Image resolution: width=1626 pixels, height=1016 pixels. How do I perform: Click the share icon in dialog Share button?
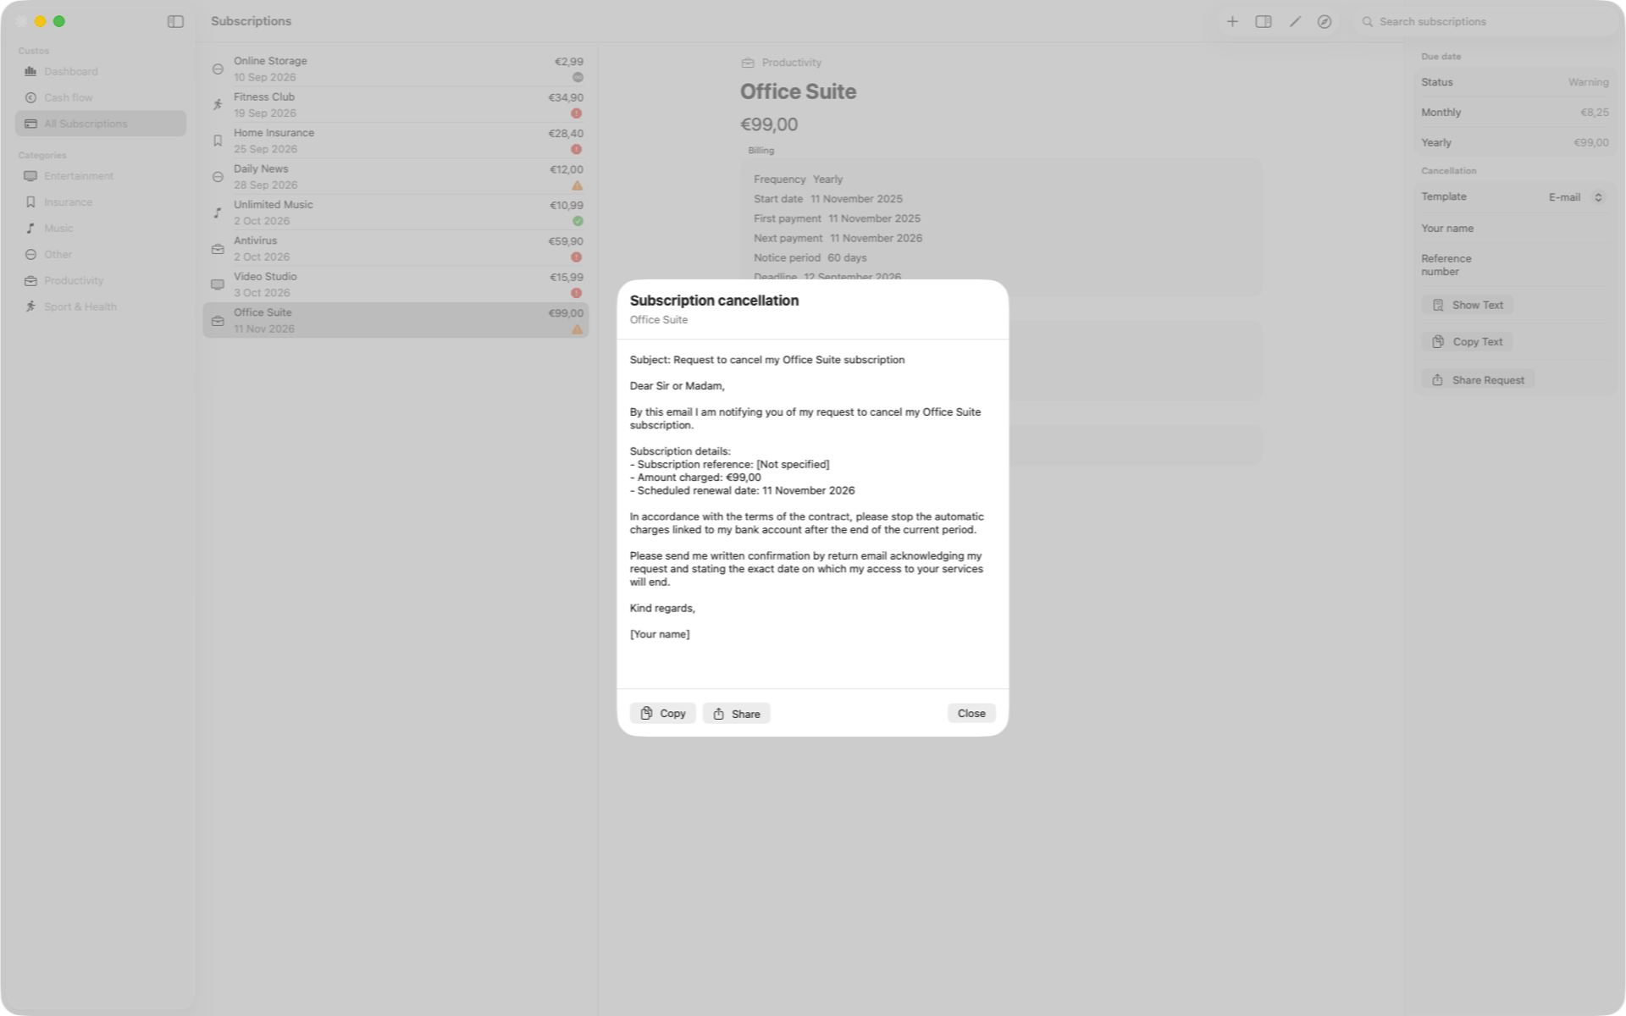click(x=718, y=714)
